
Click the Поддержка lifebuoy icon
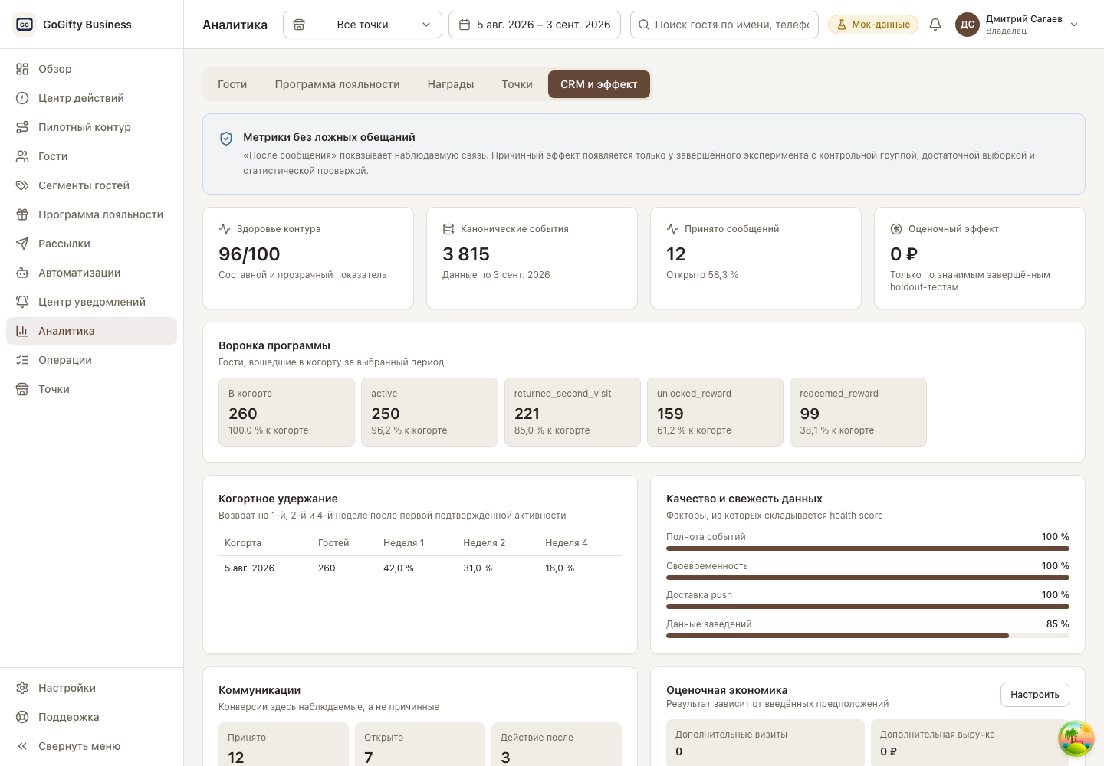point(22,717)
